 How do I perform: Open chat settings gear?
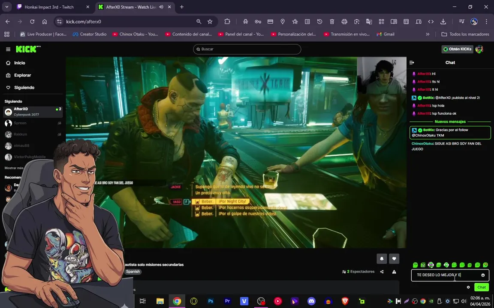point(468,287)
